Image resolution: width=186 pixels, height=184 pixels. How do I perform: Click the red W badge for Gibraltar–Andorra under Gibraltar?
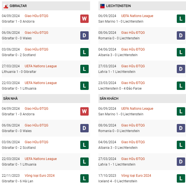coord(84,19)
